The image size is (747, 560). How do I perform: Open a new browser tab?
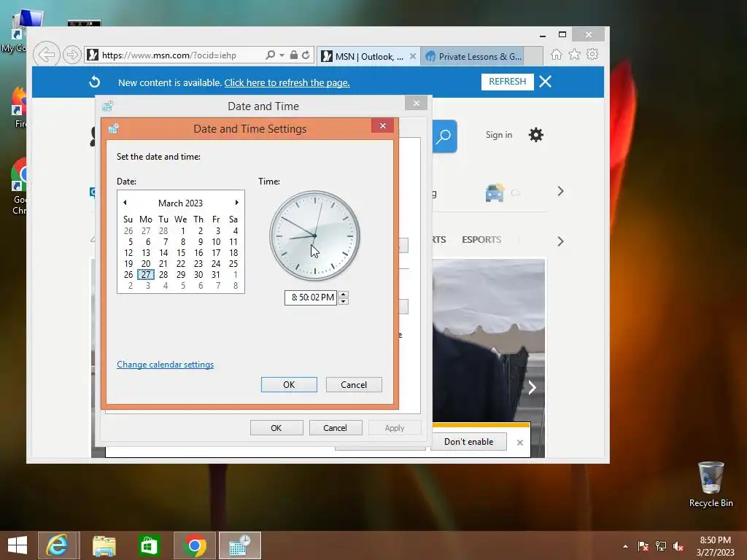click(x=533, y=56)
